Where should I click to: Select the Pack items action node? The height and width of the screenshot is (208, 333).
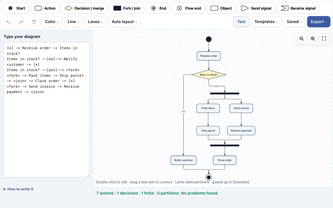pyautogui.click(x=208, y=108)
